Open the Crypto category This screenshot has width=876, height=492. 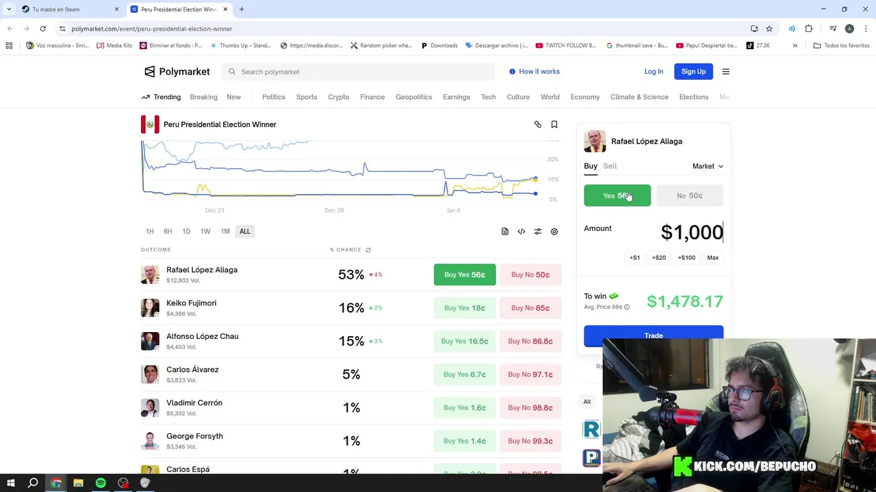pyautogui.click(x=339, y=97)
